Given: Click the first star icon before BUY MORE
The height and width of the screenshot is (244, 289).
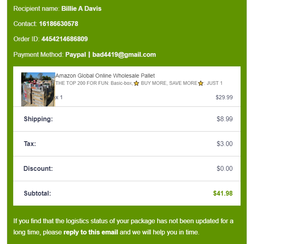Looking at the screenshot, I should tap(136, 83).
